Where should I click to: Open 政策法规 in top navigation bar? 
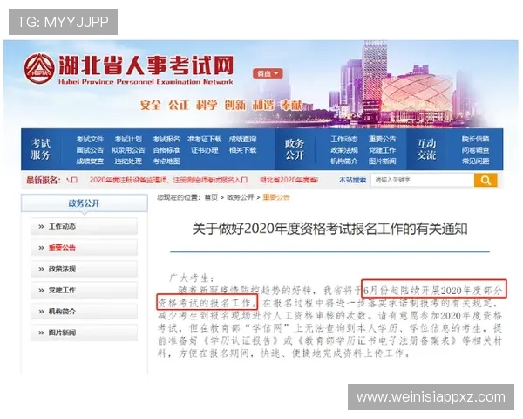pos(344,150)
